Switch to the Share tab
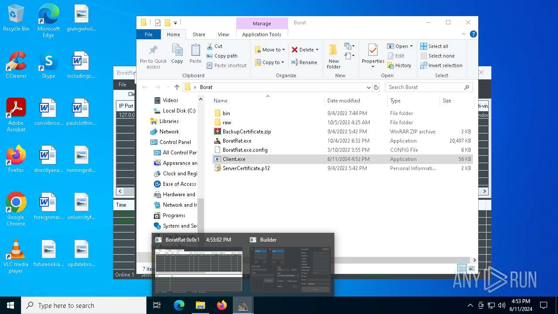 coord(199,34)
